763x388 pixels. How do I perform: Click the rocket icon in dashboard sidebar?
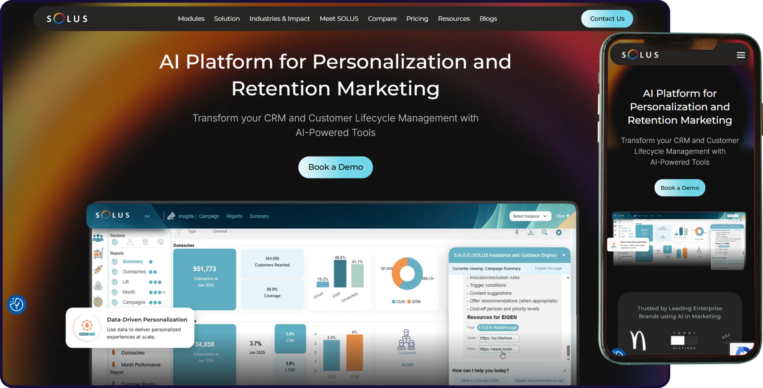coord(98,270)
